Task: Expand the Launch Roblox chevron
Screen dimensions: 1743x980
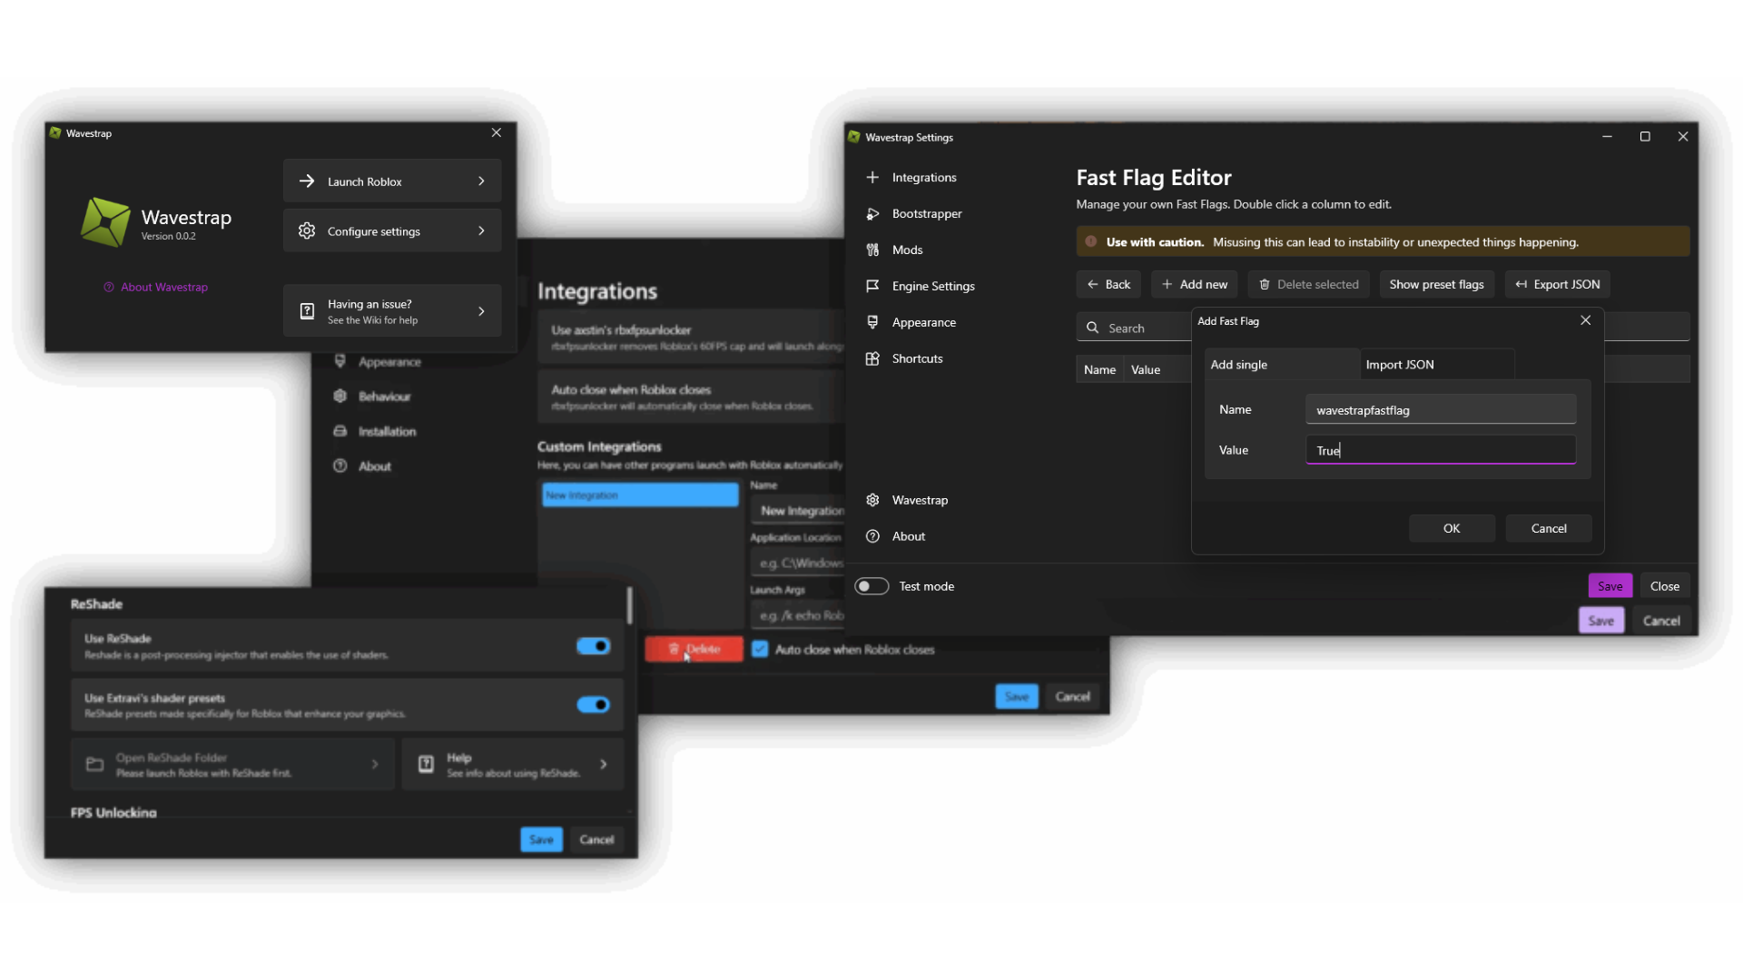Action: [x=481, y=181]
